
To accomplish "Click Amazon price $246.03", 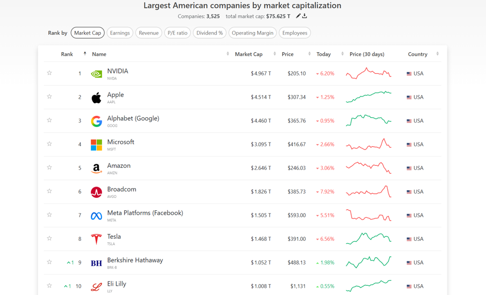I will pos(297,168).
